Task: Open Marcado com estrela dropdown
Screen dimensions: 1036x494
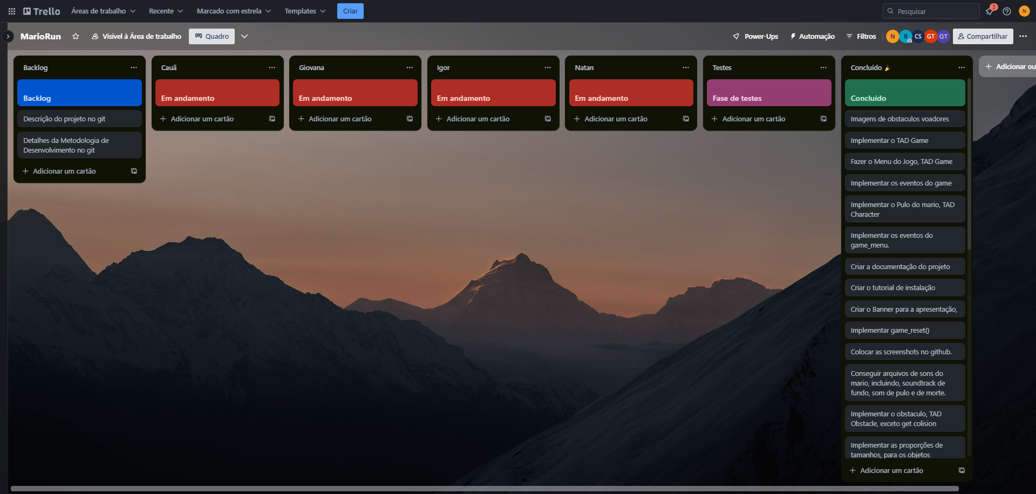Action: [234, 11]
